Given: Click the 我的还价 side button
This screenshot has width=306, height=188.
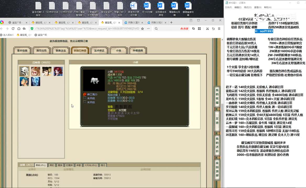Looking at the screenshot, I should pos(217,145).
